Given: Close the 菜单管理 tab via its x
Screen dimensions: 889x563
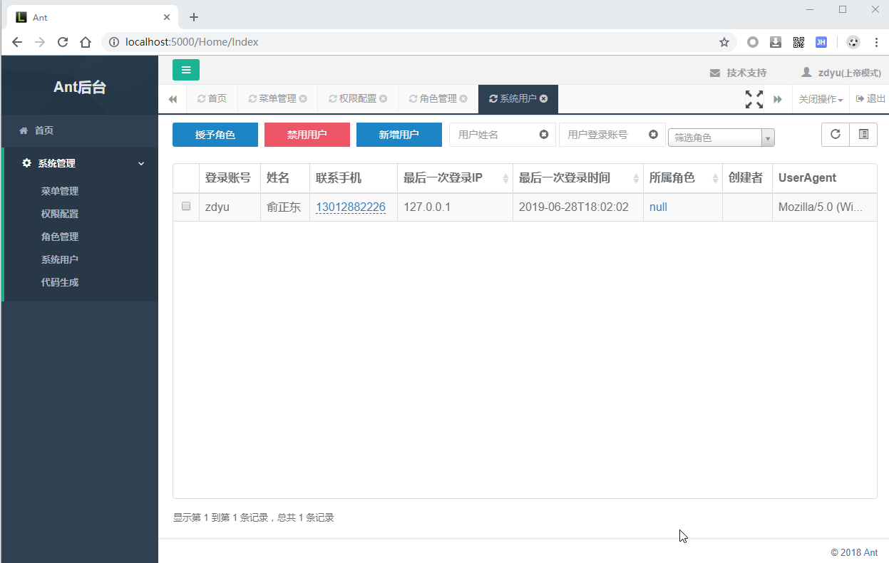Looking at the screenshot, I should click(303, 99).
